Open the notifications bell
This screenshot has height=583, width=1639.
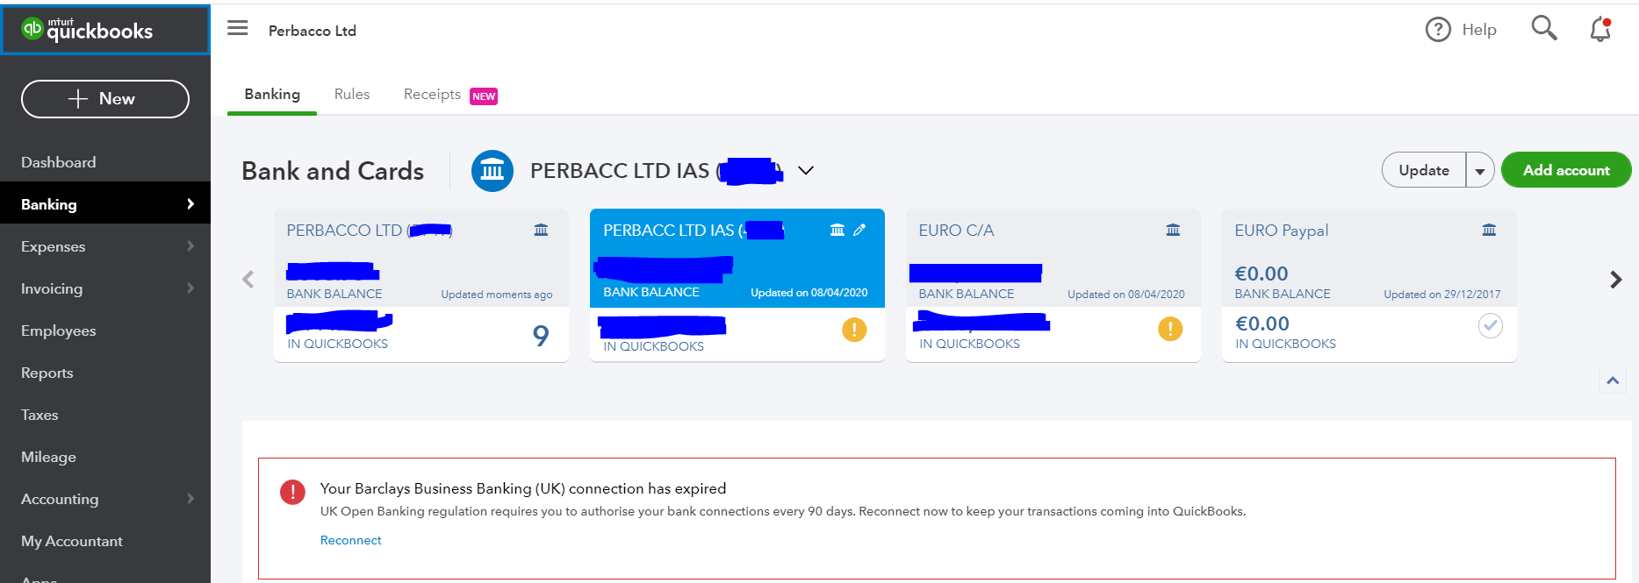1600,30
